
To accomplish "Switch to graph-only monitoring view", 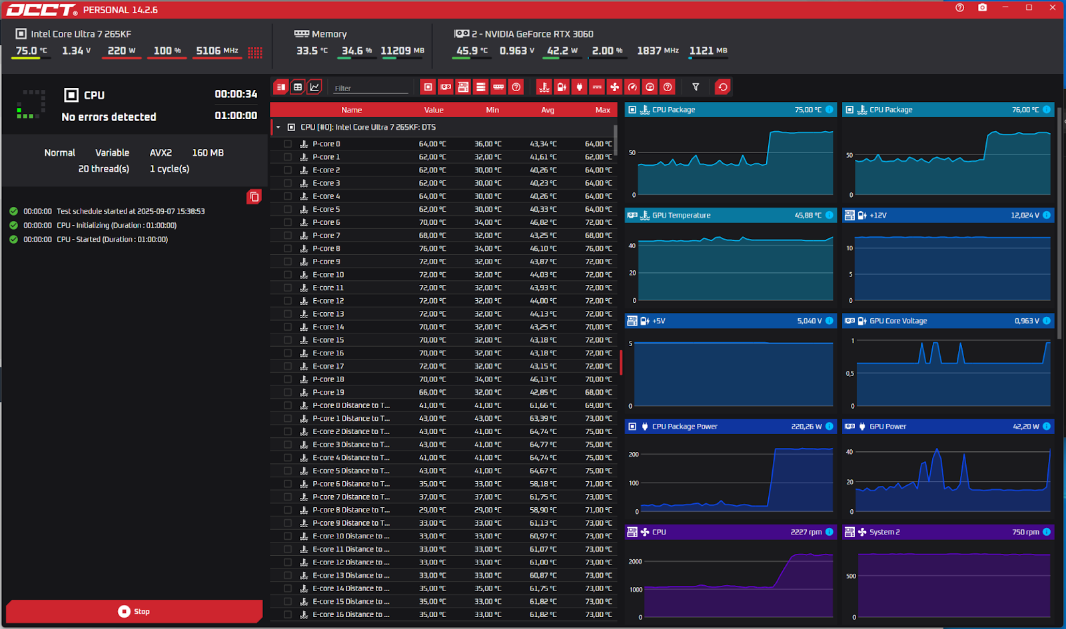I will coord(314,87).
